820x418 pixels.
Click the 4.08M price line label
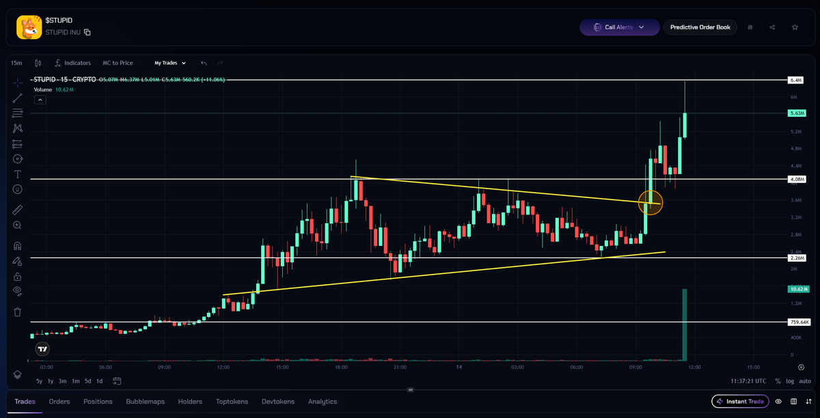797,180
